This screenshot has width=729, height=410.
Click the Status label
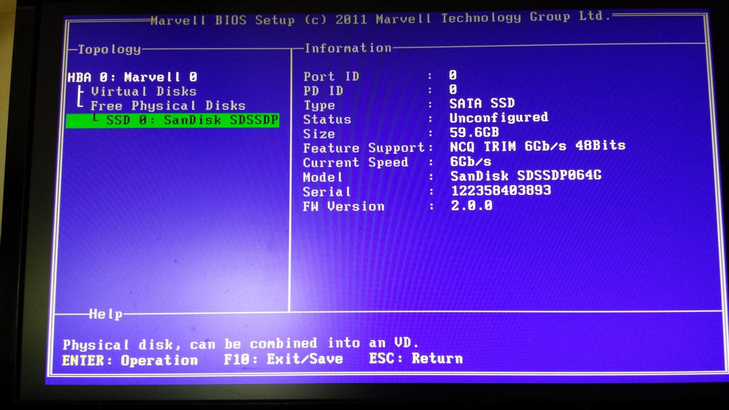327,119
